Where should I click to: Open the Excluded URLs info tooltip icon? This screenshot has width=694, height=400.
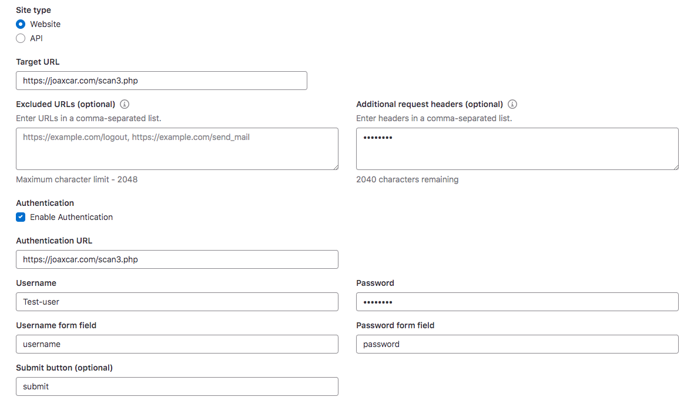(125, 104)
